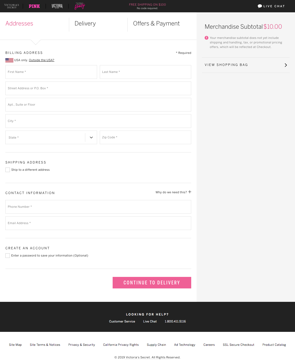
Task: Click the View Shopping Bag arrow
Action: 286,65
